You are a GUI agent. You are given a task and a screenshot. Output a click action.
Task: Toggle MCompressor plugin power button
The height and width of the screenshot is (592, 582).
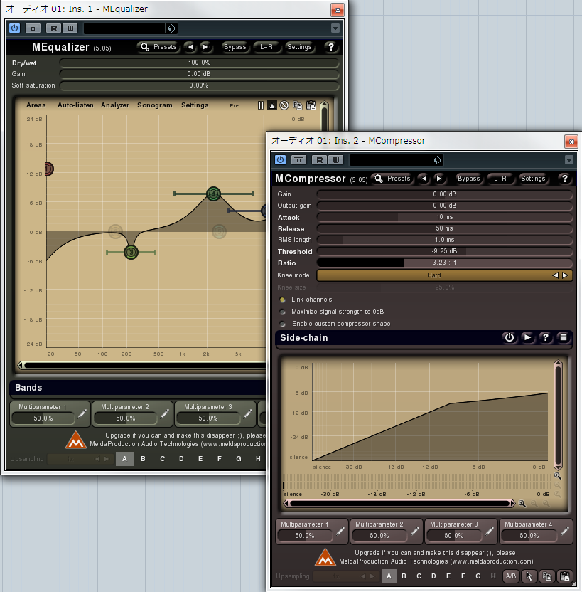tap(281, 159)
